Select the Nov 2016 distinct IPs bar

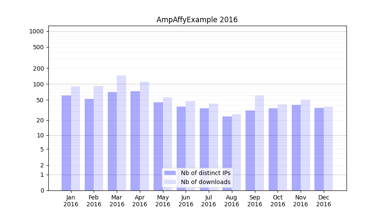pyautogui.click(x=296, y=148)
